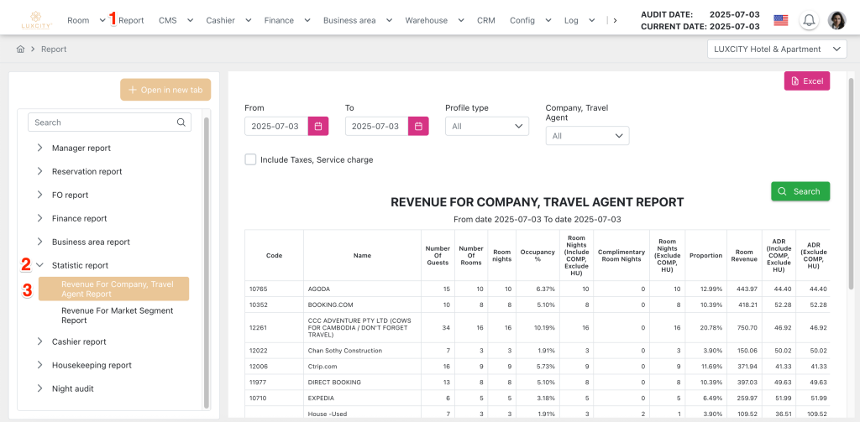Click the US flag language icon

781,20
